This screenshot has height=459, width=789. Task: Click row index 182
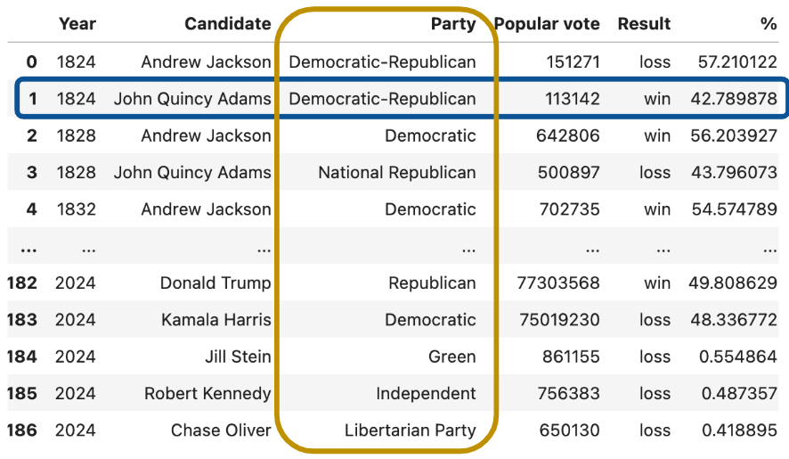click(22, 283)
